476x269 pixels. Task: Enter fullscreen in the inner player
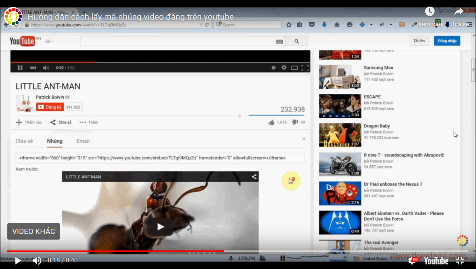[x=305, y=68]
